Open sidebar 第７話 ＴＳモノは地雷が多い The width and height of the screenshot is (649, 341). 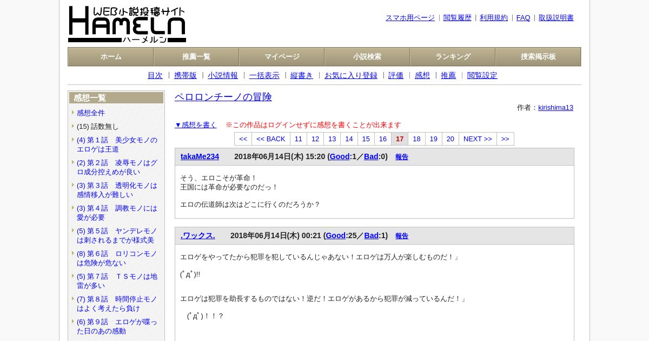pyautogui.click(x=117, y=281)
